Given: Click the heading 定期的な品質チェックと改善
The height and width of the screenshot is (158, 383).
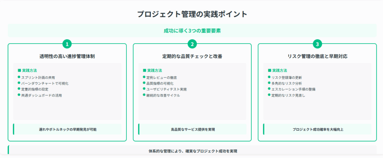Looking at the screenshot, I should tap(192, 56).
